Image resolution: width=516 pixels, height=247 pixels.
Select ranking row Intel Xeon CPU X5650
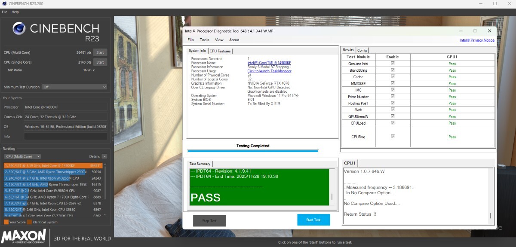coord(53,209)
